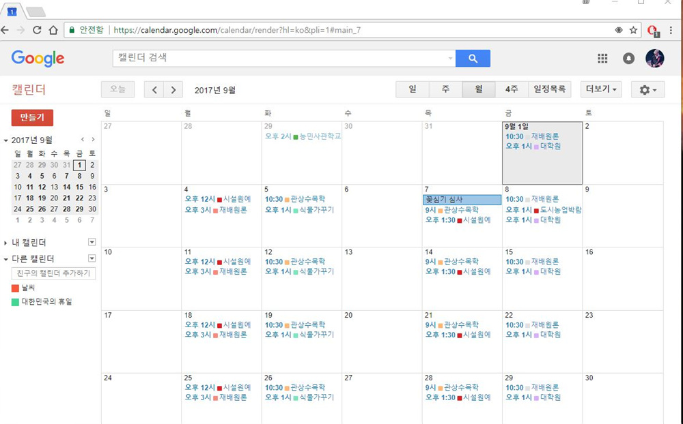Switch to the 일정목록 view
Screen dimensions: 683x424
tap(549, 90)
